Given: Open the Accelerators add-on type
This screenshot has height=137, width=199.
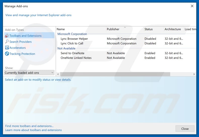Looking at the screenshot, I should pos(29,48).
